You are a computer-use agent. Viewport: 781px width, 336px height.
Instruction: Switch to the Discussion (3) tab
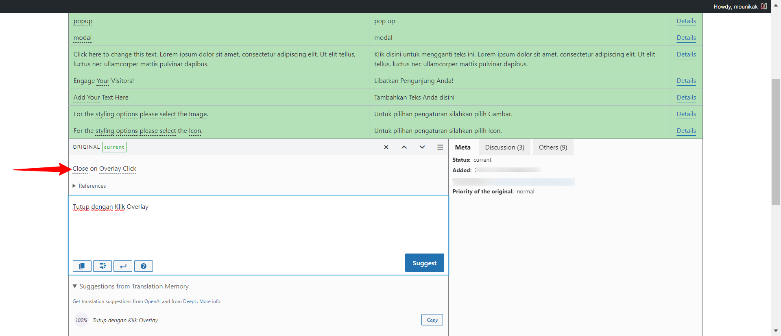(x=504, y=147)
